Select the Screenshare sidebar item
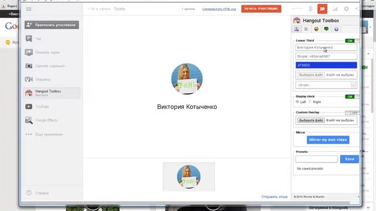This screenshot has height=211, width=376. click(x=52, y=52)
